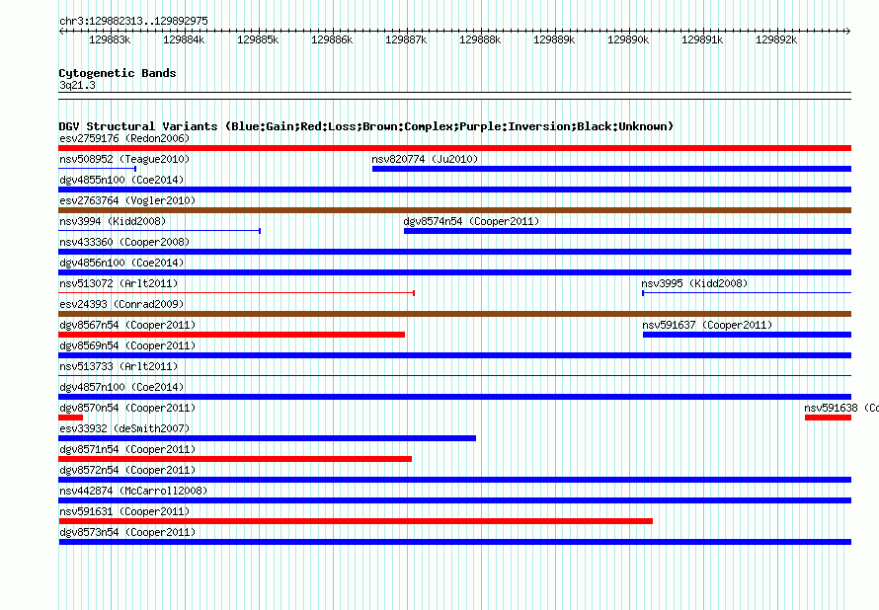The width and height of the screenshot is (879, 610).
Task: Select the blue bar under nsv433360
Action: [x=454, y=252]
